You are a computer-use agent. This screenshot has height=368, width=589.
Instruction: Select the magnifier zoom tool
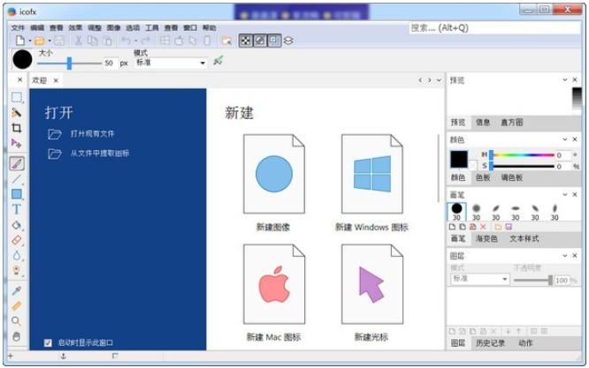point(16,321)
